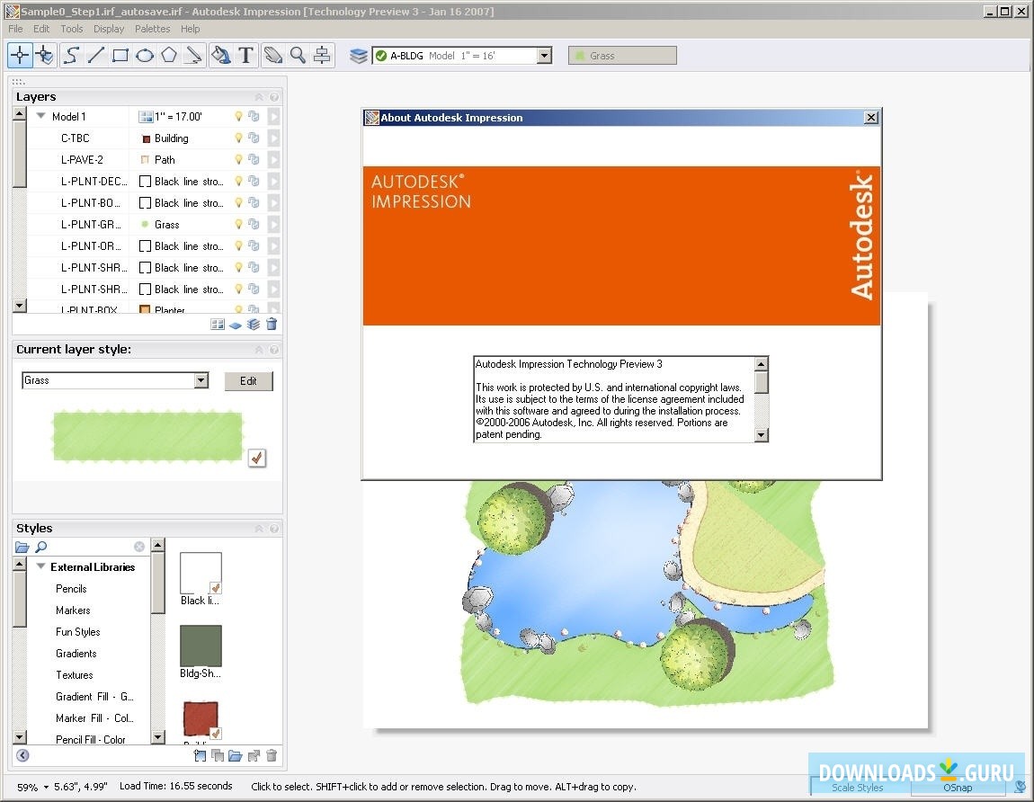Click the new style icon at the Styles panel bottom
The width and height of the screenshot is (1034, 802).
tap(199, 756)
